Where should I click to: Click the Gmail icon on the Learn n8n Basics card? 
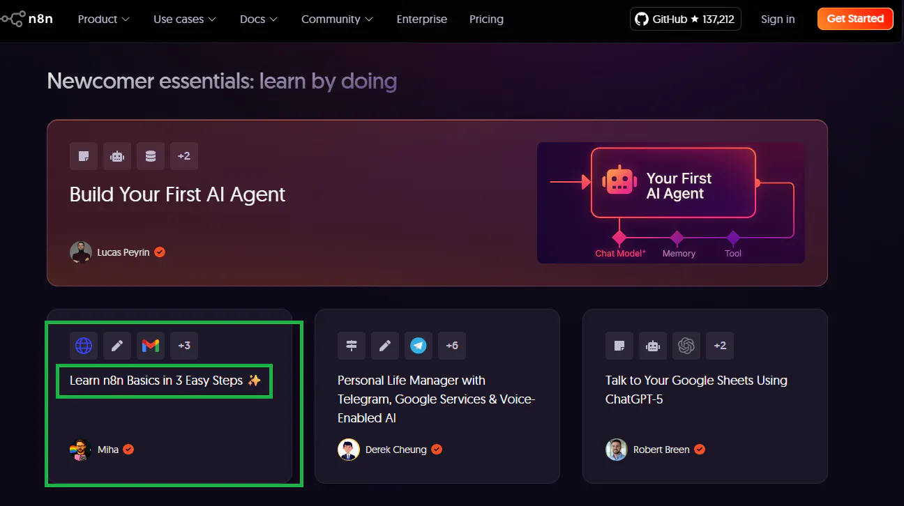pos(151,346)
